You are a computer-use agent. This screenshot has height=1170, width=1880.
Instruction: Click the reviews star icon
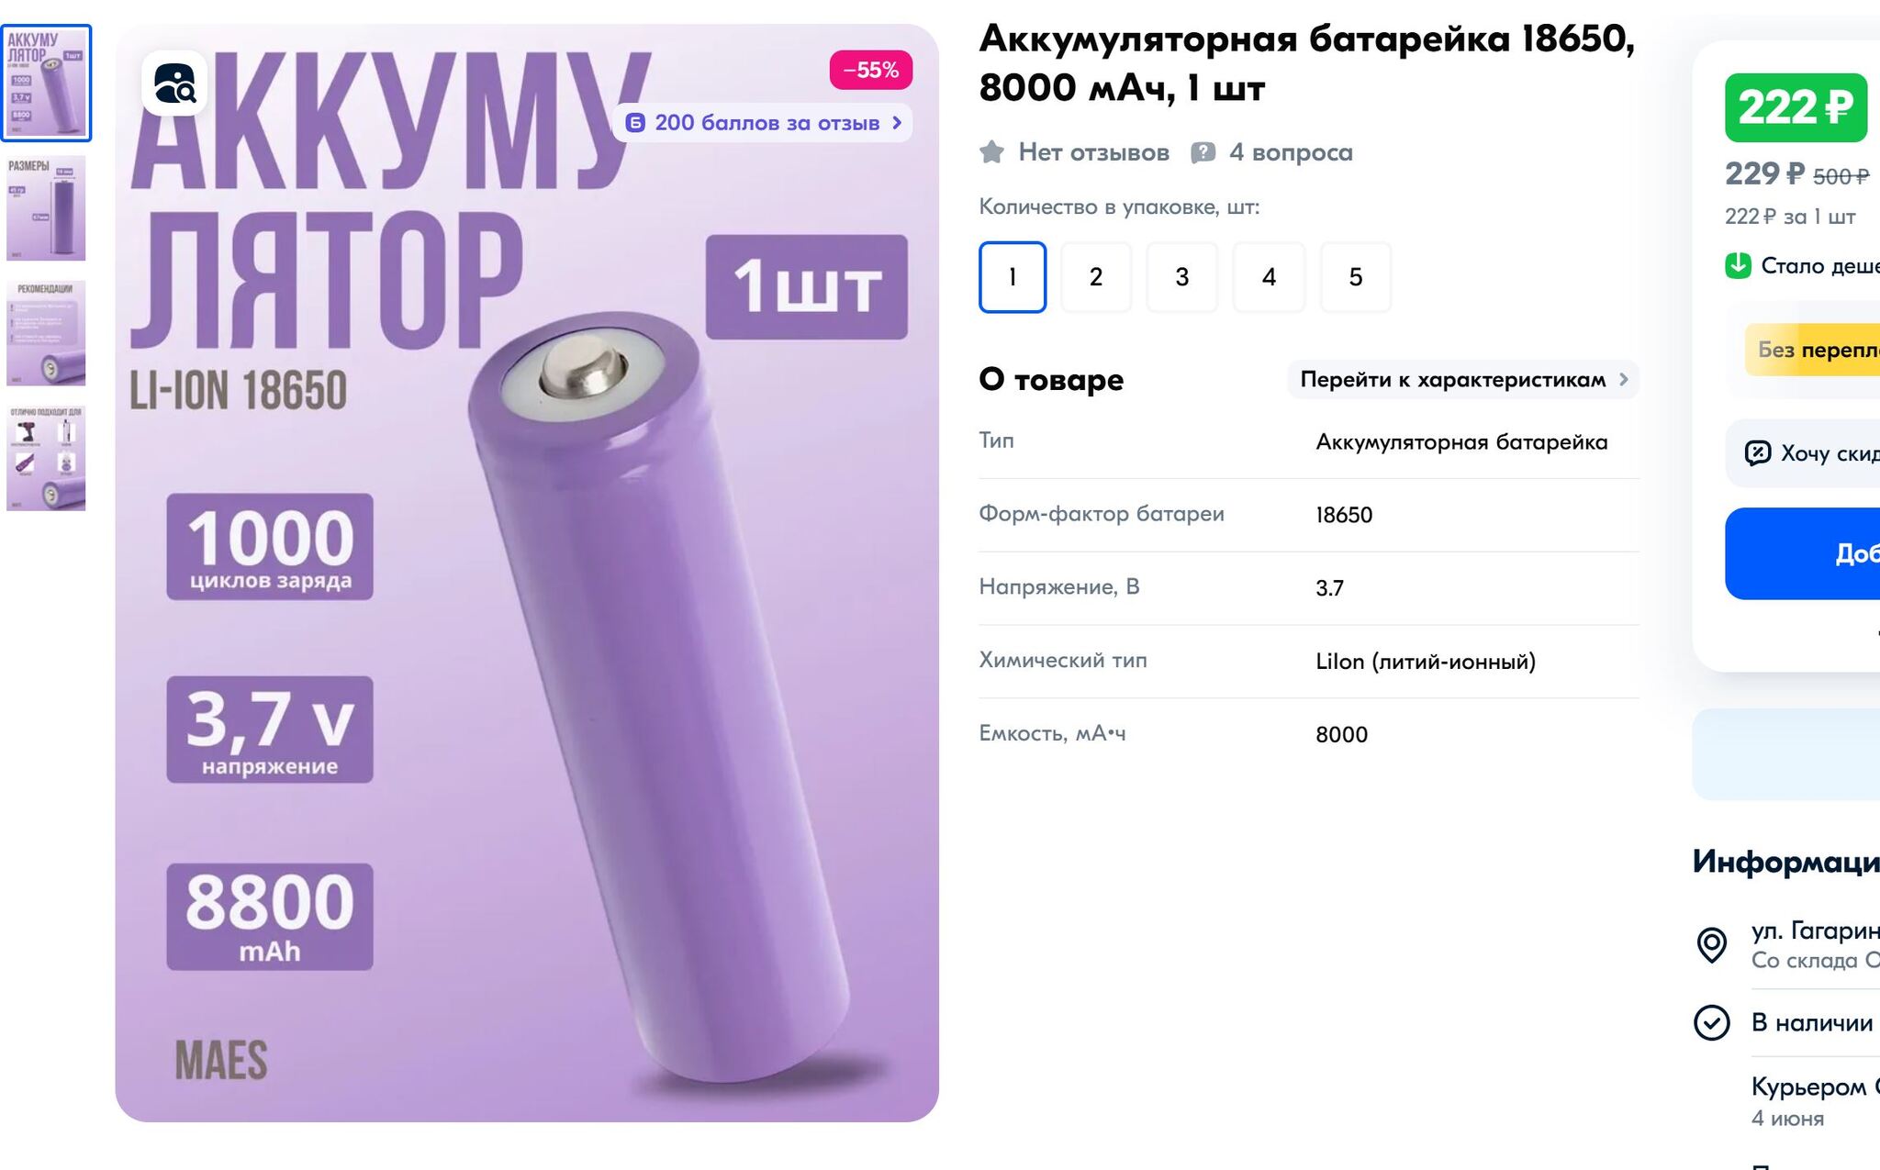[991, 152]
